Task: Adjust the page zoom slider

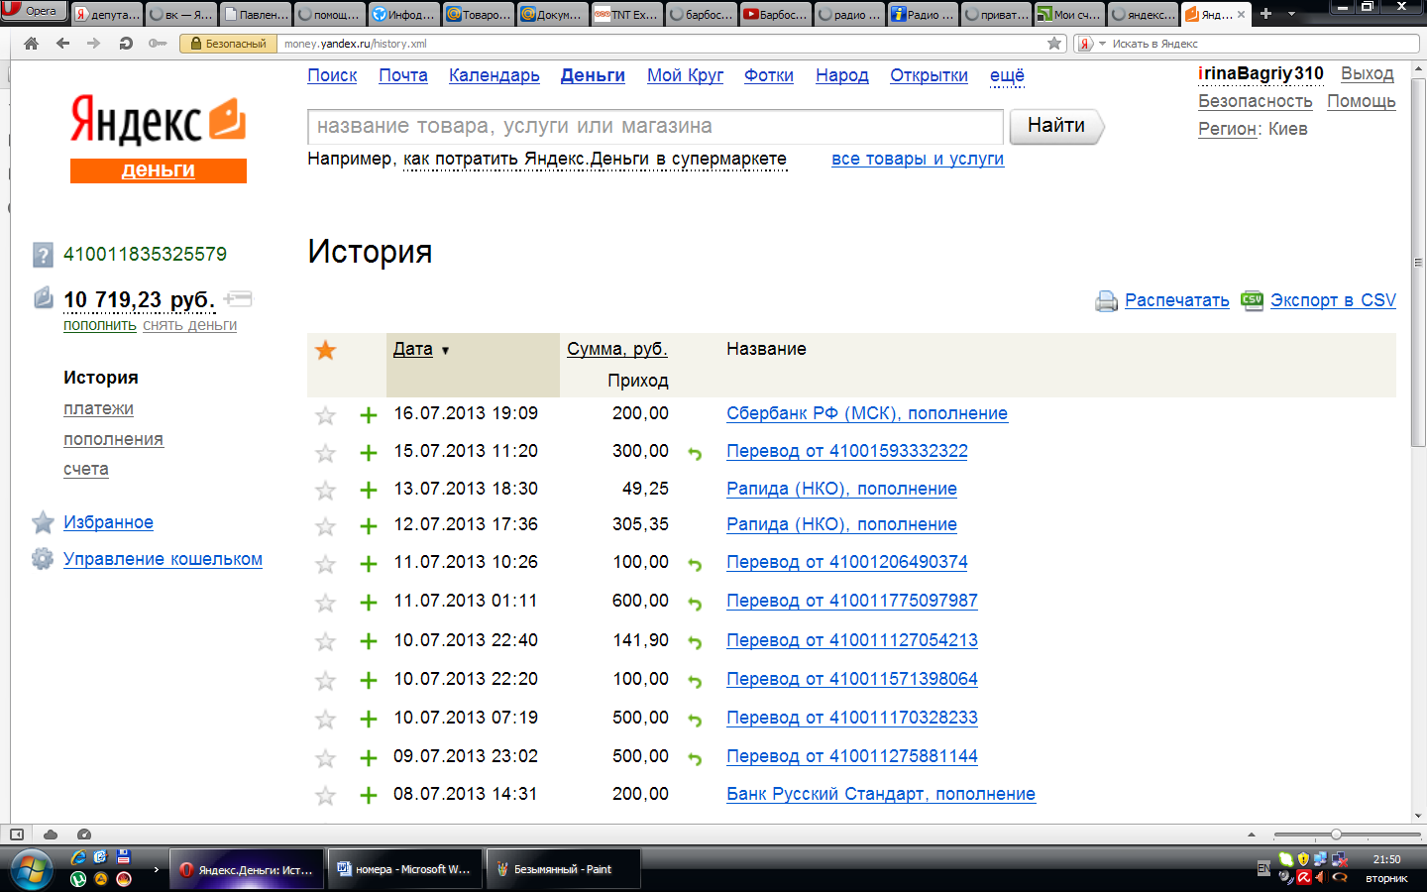Action: coord(1336,835)
